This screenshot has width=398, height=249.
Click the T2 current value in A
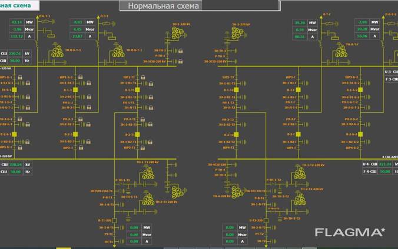pyautogui.click(x=230, y=241)
